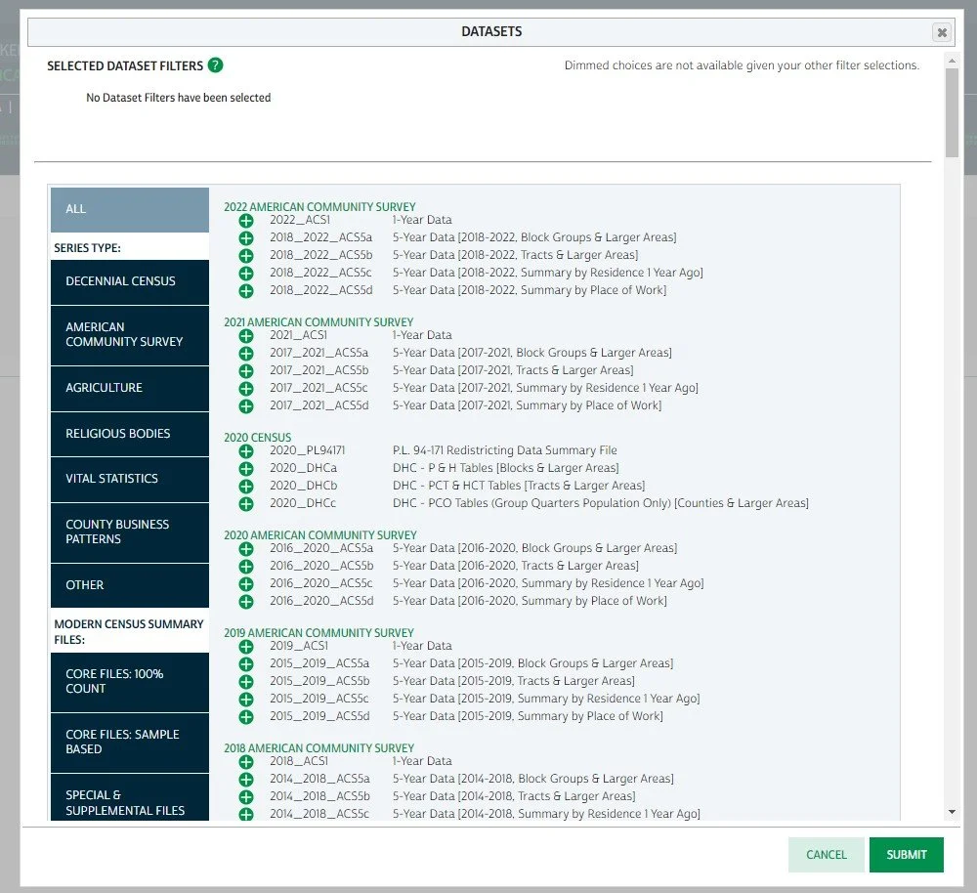The height and width of the screenshot is (893, 977).
Task: Choose the Agriculture series filter
Action: [x=130, y=388]
